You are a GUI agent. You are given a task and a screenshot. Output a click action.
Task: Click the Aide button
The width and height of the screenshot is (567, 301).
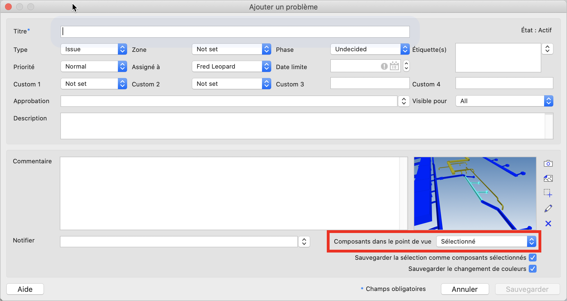point(25,289)
